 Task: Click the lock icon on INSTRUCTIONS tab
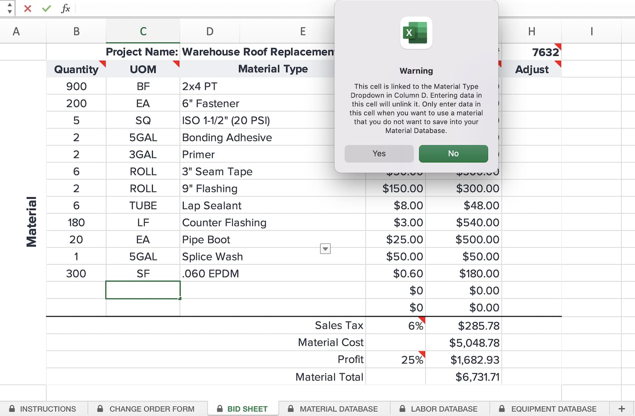13,409
